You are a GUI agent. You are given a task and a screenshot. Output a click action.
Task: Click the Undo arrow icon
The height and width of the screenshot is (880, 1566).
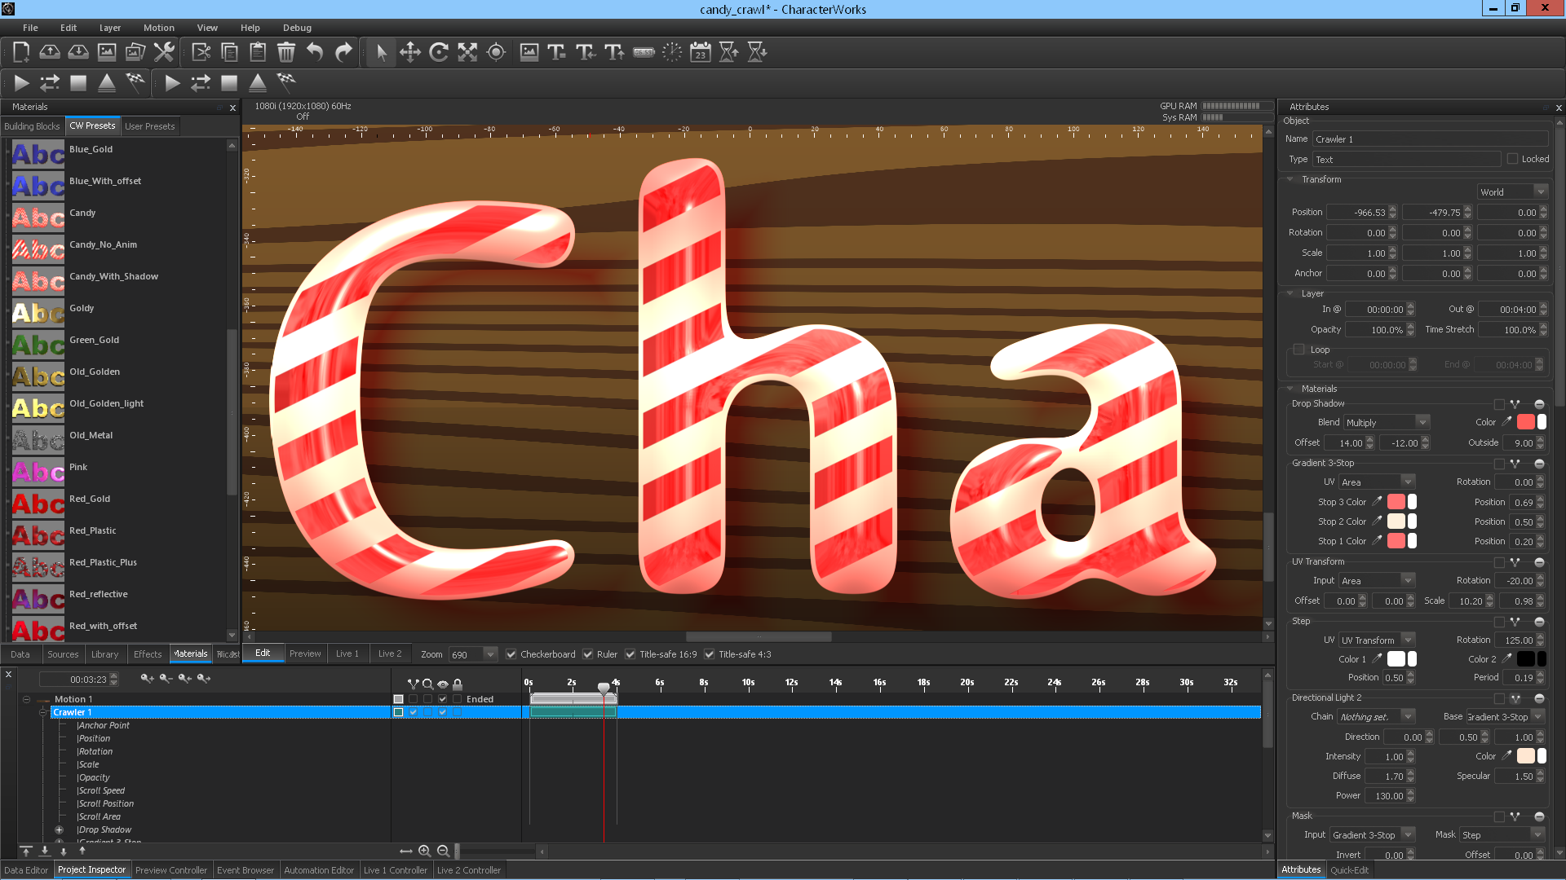coord(315,53)
